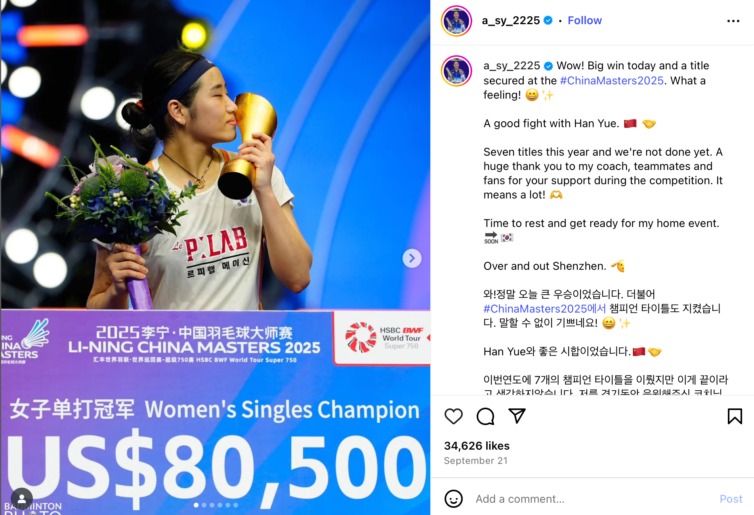
Task: Select the last carousel indicator dot
Action: 236,505
